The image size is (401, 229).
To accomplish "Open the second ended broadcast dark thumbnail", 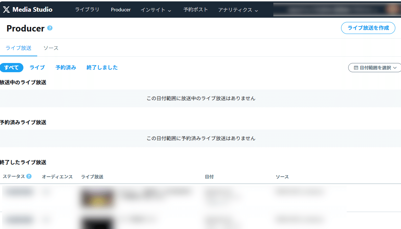I will point(97,223).
